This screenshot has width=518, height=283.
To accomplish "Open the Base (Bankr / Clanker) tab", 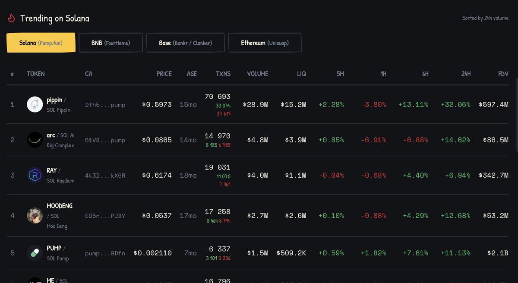I will pos(185,42).
